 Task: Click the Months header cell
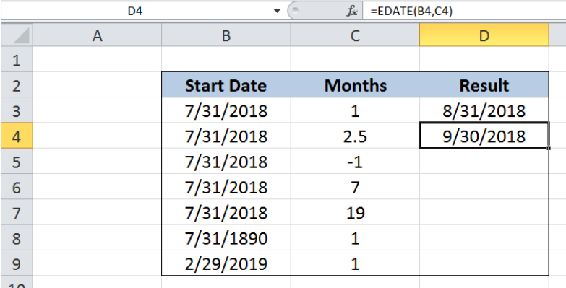tap(355, 85)
